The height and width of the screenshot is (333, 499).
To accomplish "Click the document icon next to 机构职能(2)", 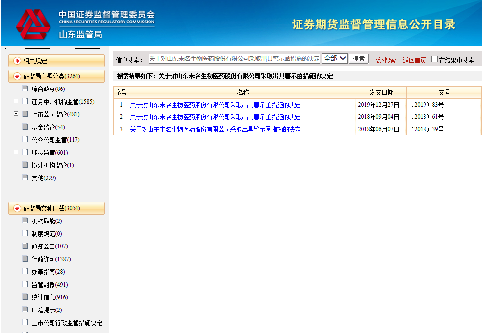I will 25,221.
